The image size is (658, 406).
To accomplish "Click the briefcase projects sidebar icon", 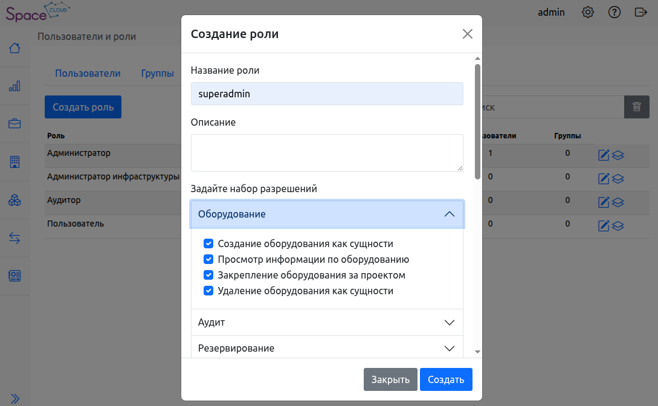I will click(x=15, y=124).
